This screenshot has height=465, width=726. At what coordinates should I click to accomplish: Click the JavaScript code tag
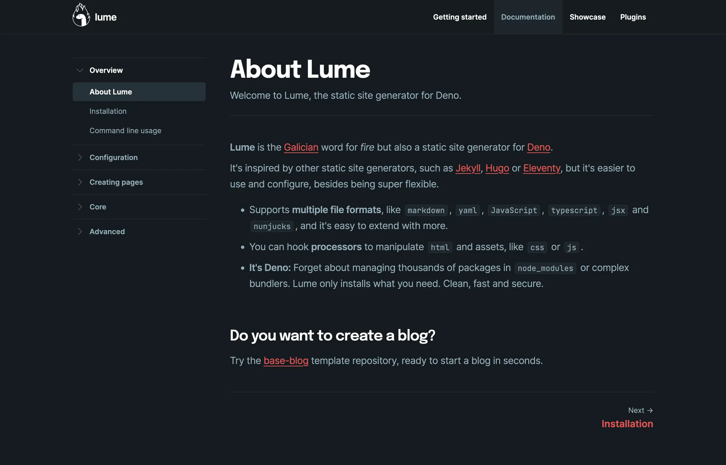(514, 210)
